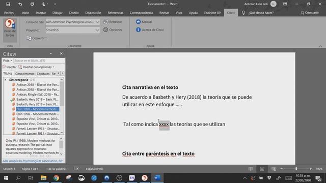Select the checked Basbeth, Hery 2018 reference
Image resolution: width=326 pixels, height=183 pixels.
[37, 100]
